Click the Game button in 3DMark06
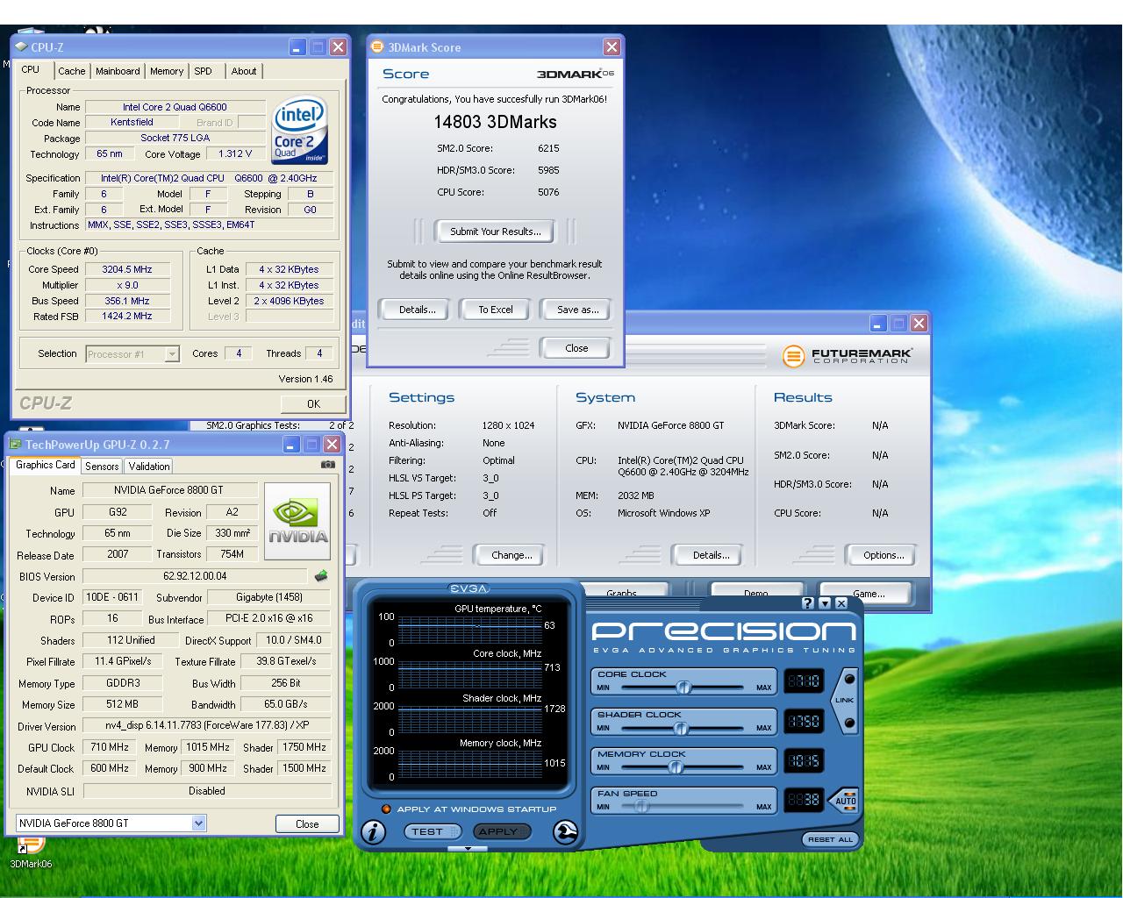This screenshot has height=898, width=1123. click(x=869, y=593)
